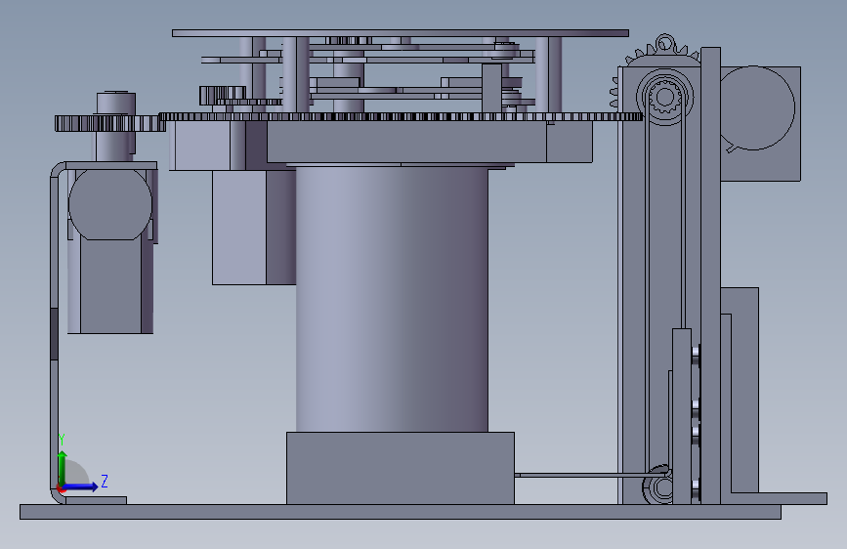Click the blue Z axis arrow of the triad
Screen dimensions: 847x549
[81, 486]
